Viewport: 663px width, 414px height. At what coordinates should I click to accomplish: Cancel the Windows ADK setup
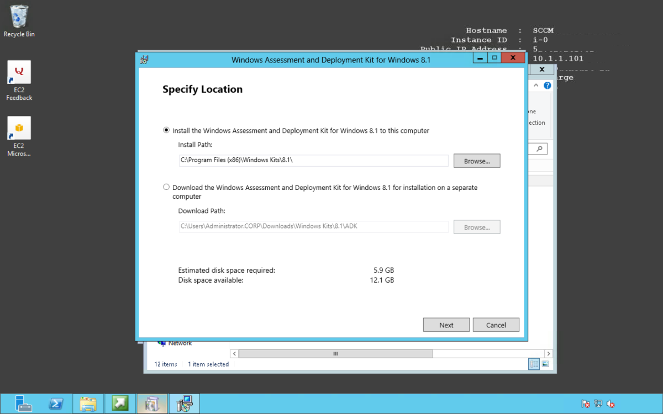pyautogui.click(x=496, y=325)
